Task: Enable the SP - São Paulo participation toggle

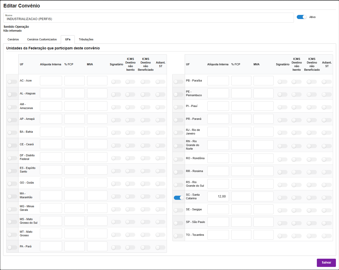Action: click(179, 223)
